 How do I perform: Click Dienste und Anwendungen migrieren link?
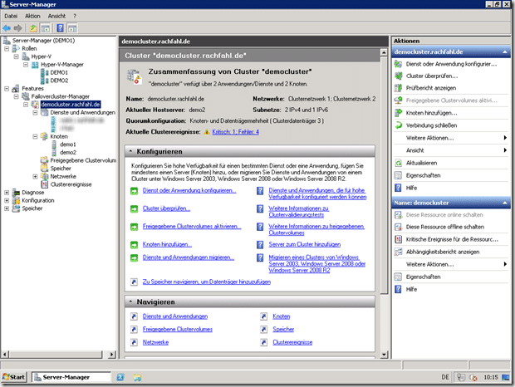coord(189,257)
